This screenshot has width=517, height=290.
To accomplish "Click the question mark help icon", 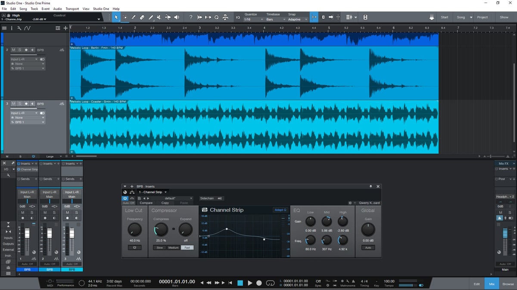I will pyautogui.click(x=191, y=17).
